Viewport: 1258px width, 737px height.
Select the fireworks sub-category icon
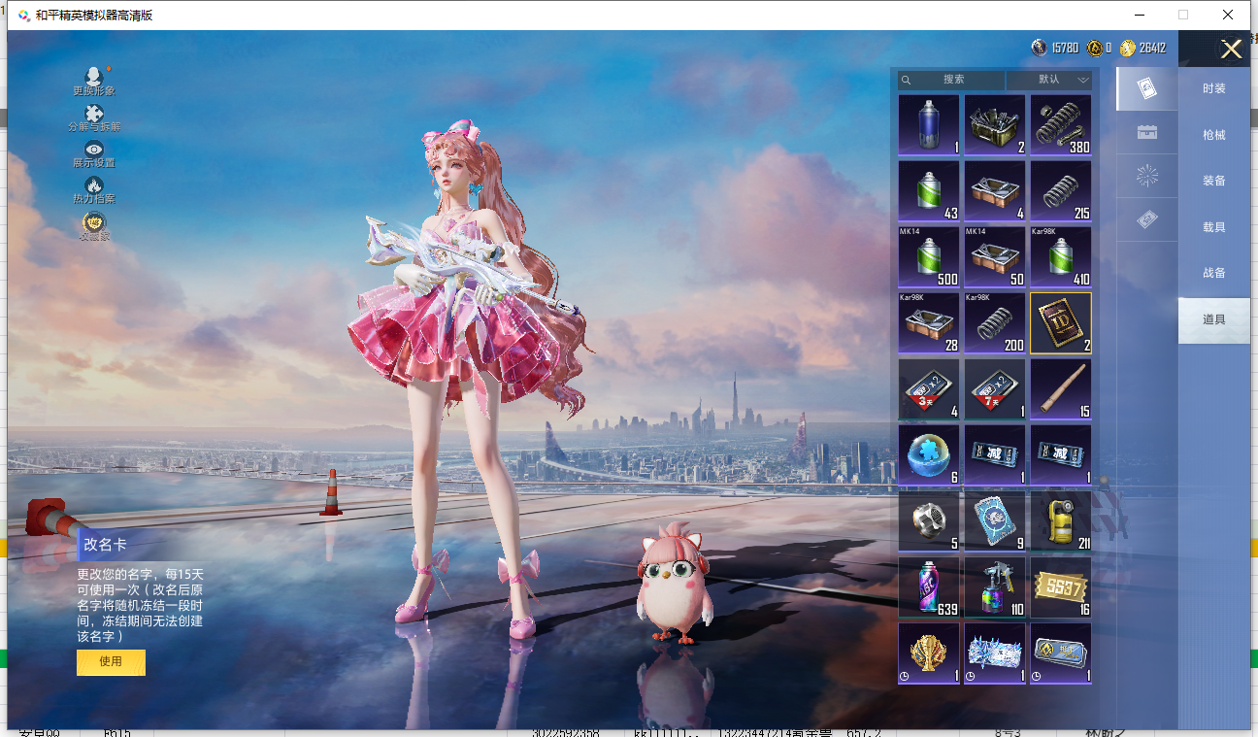click(1146, 176)
